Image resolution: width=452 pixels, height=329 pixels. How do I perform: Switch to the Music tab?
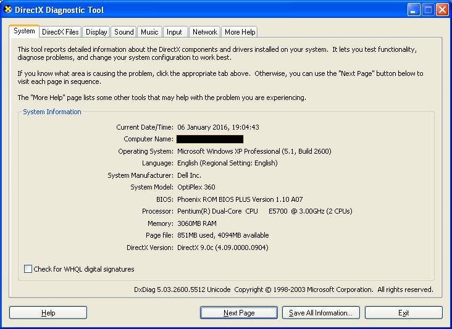pos(149,32)
